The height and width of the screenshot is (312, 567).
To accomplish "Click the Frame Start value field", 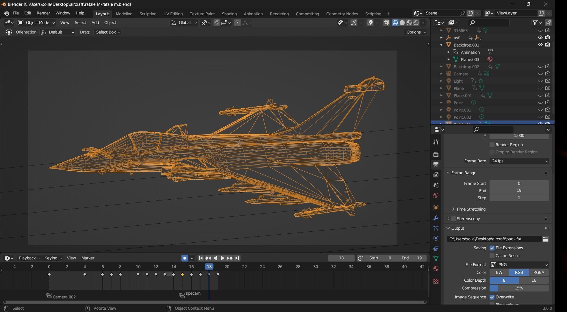I will point(519,184).
